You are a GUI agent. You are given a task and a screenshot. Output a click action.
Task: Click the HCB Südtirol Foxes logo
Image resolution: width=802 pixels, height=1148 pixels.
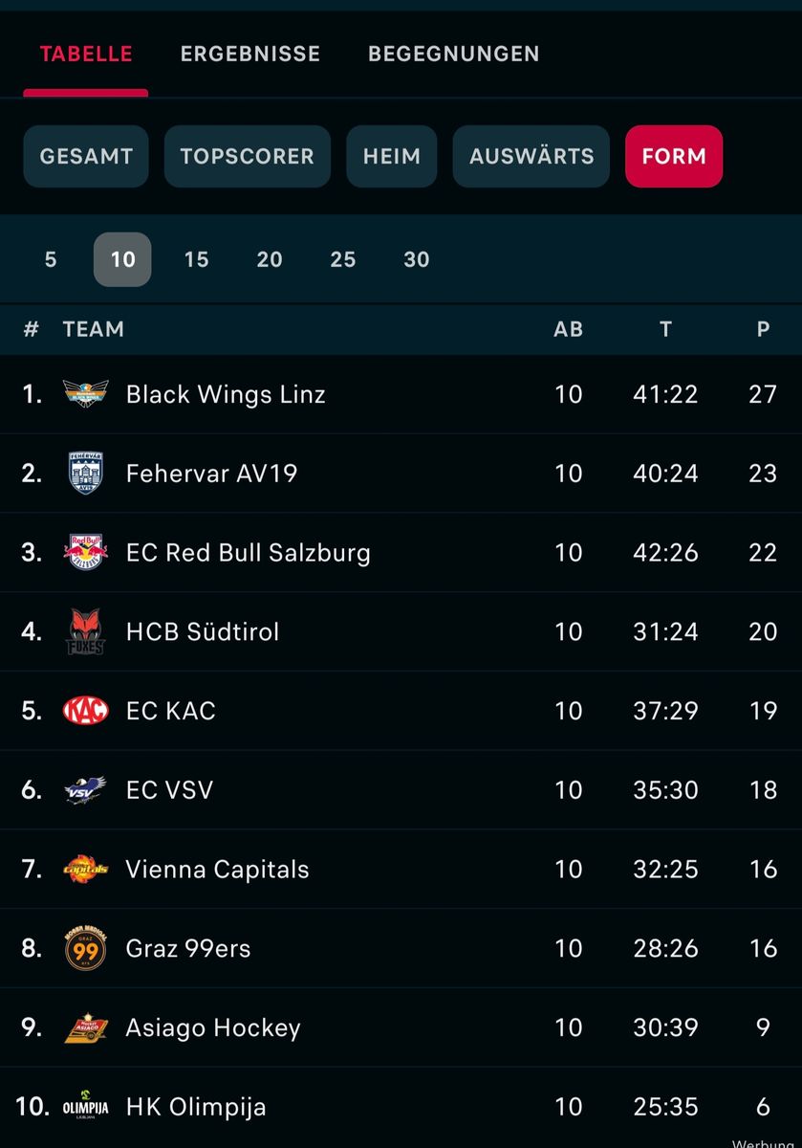[85, 631]
